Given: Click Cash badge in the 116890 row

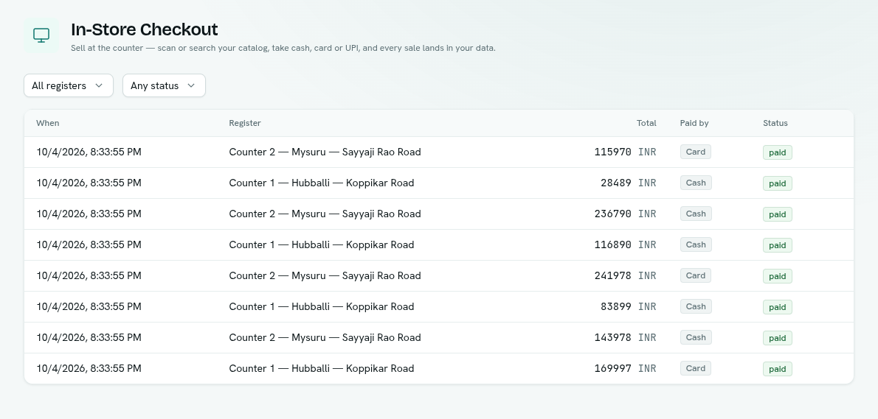Looking at the screenshot, I should [x=696, y=244].
